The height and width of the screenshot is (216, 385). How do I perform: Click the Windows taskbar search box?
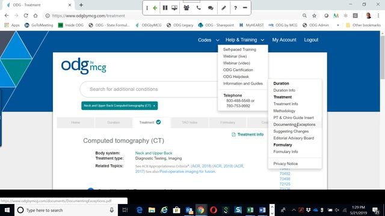[x=66, y=210]
